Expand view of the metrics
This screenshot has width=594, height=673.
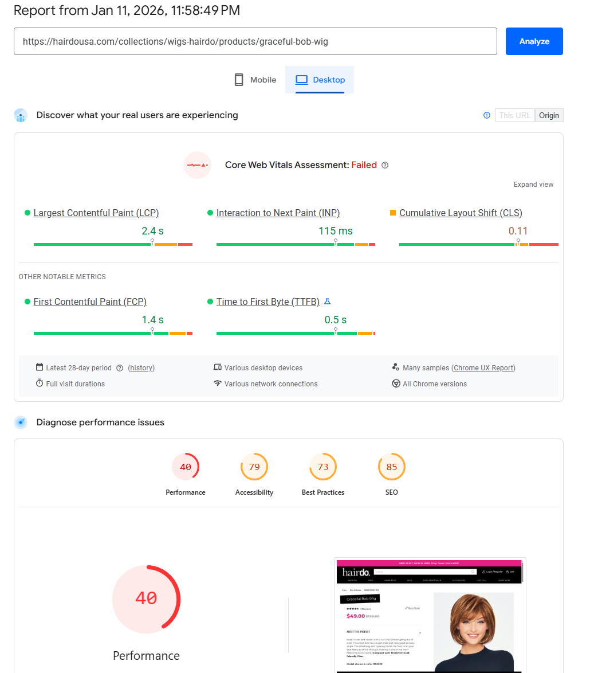pos(533,185)
